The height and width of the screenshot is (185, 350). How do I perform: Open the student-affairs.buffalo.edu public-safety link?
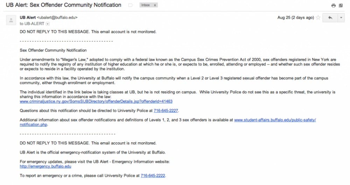click(x=168, y=122)
